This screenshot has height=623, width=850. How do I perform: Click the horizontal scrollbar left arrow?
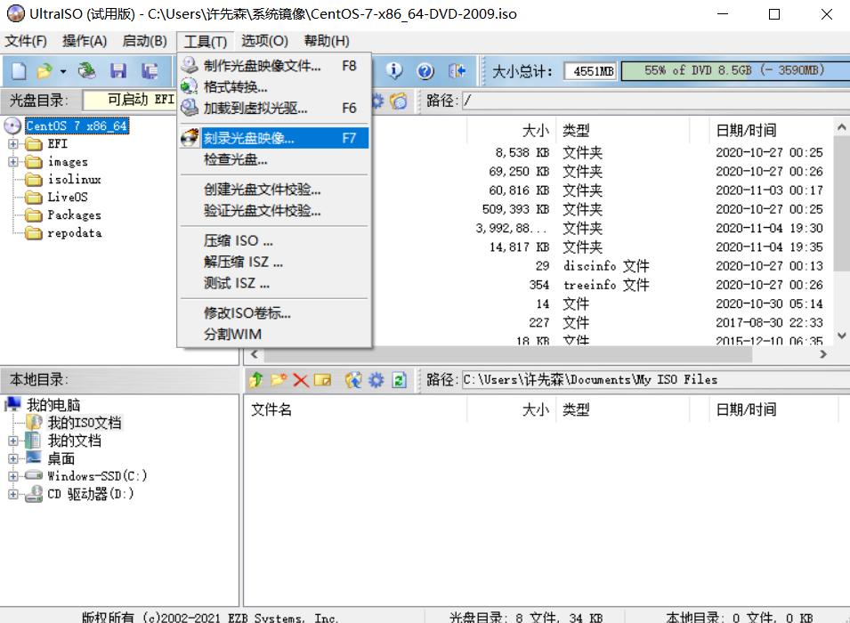coord(254,354)
